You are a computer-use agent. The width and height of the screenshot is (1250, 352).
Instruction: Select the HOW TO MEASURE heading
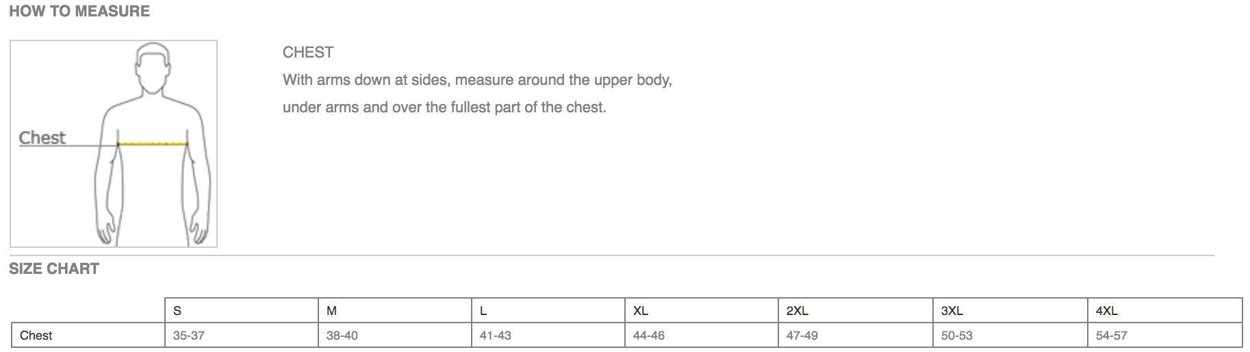[x=79, y=11]
